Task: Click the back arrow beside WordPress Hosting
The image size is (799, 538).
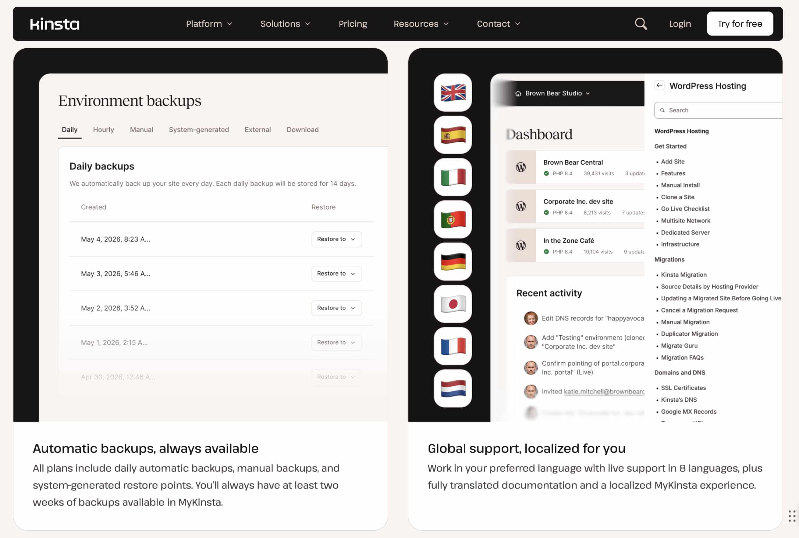Action: tap(659, 86)
